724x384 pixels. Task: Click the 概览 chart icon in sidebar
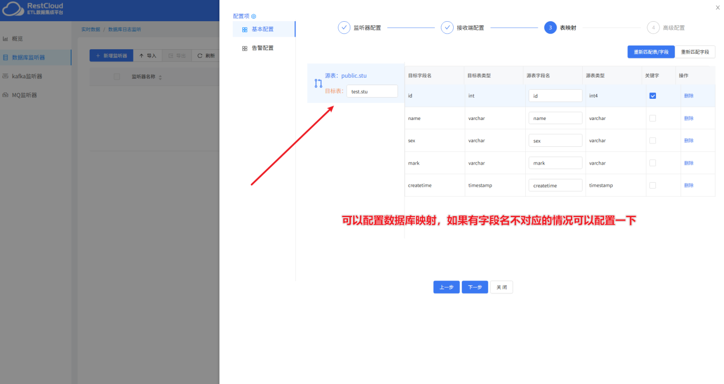(6, 39)
